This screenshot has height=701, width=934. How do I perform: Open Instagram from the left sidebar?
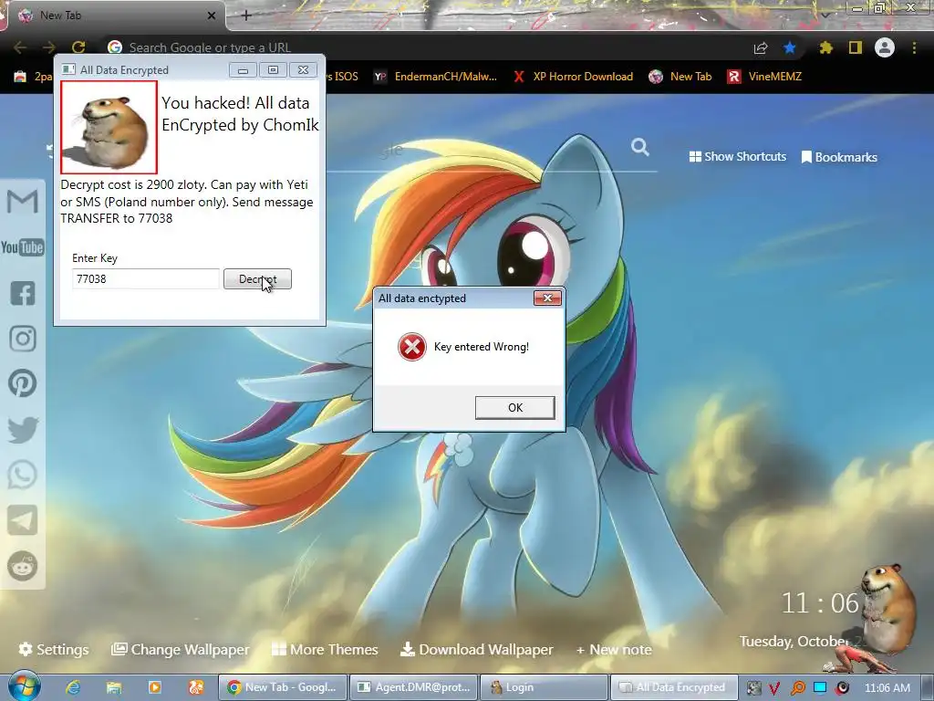pos(23,338)
